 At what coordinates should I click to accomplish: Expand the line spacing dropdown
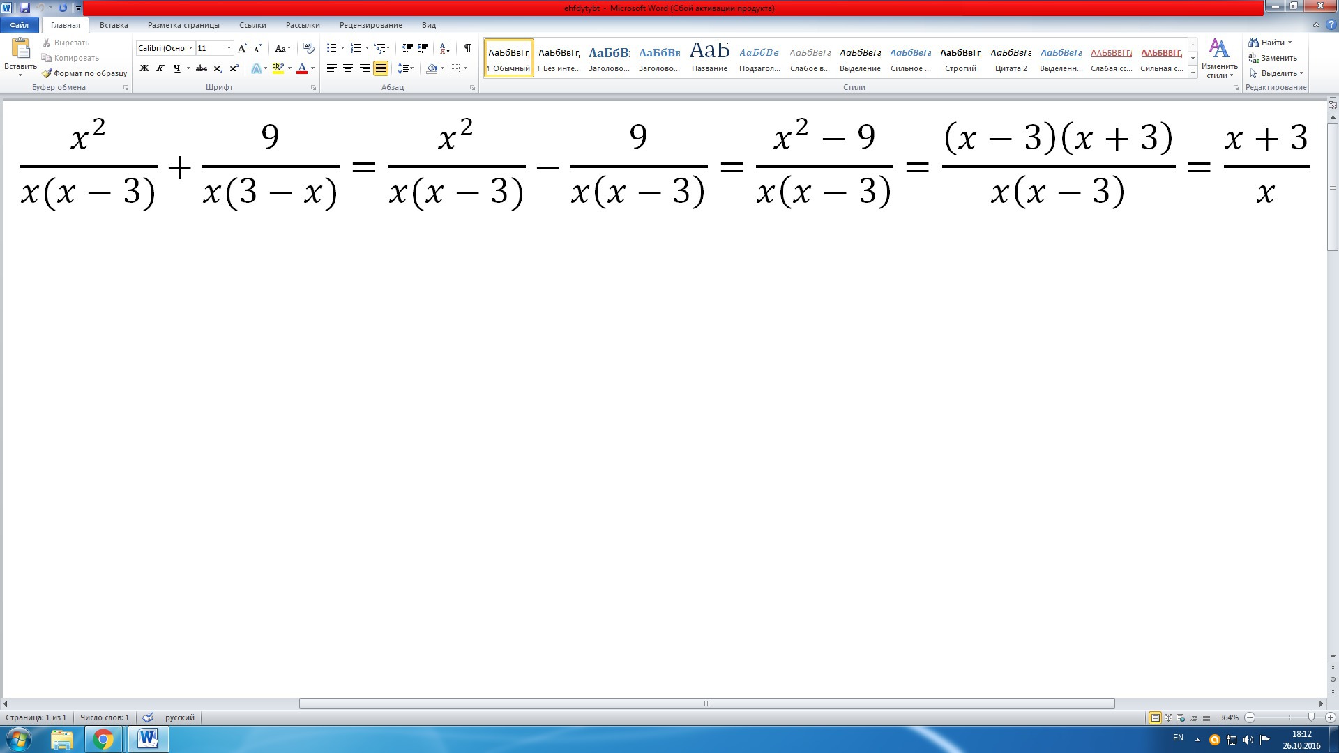coord(412,68)
